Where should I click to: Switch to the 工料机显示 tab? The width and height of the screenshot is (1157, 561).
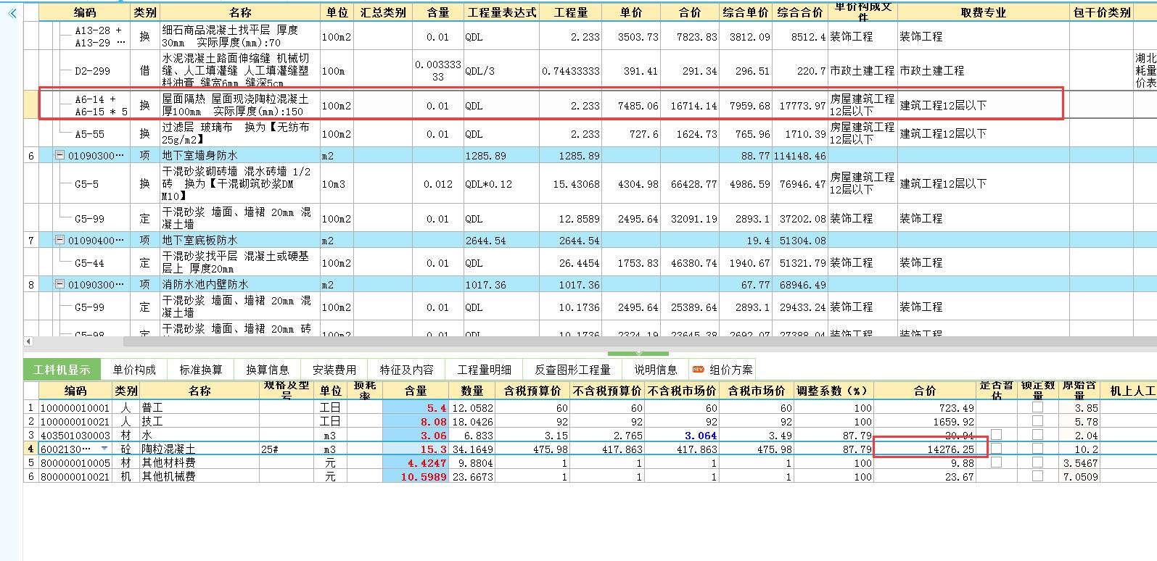[62, 370]
